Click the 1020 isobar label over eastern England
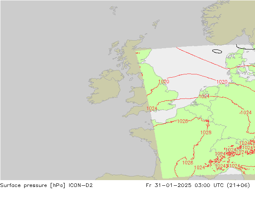 (164, 82)
